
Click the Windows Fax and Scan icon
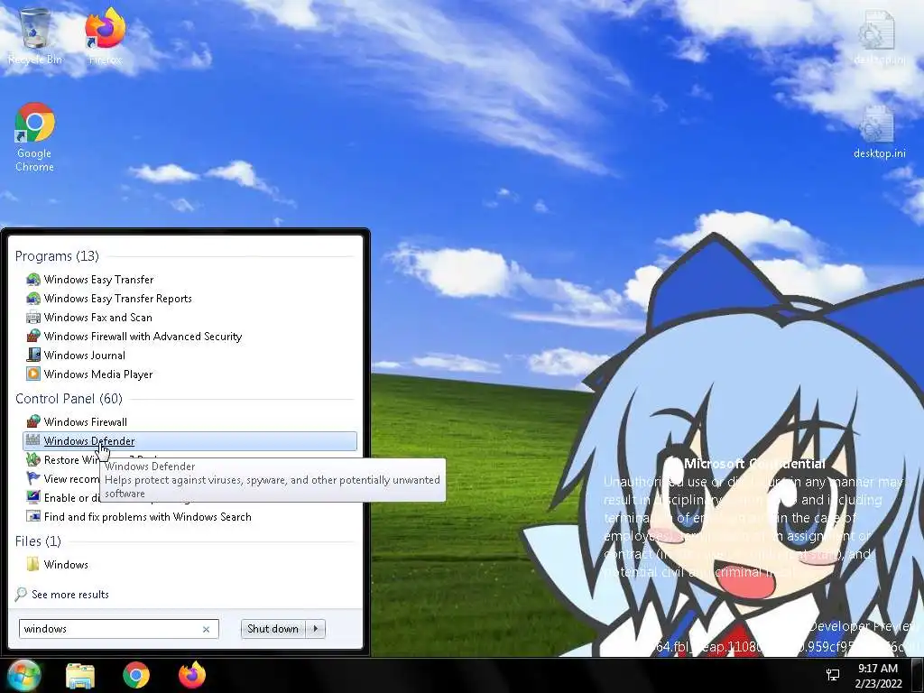click(x=33, y=317)
